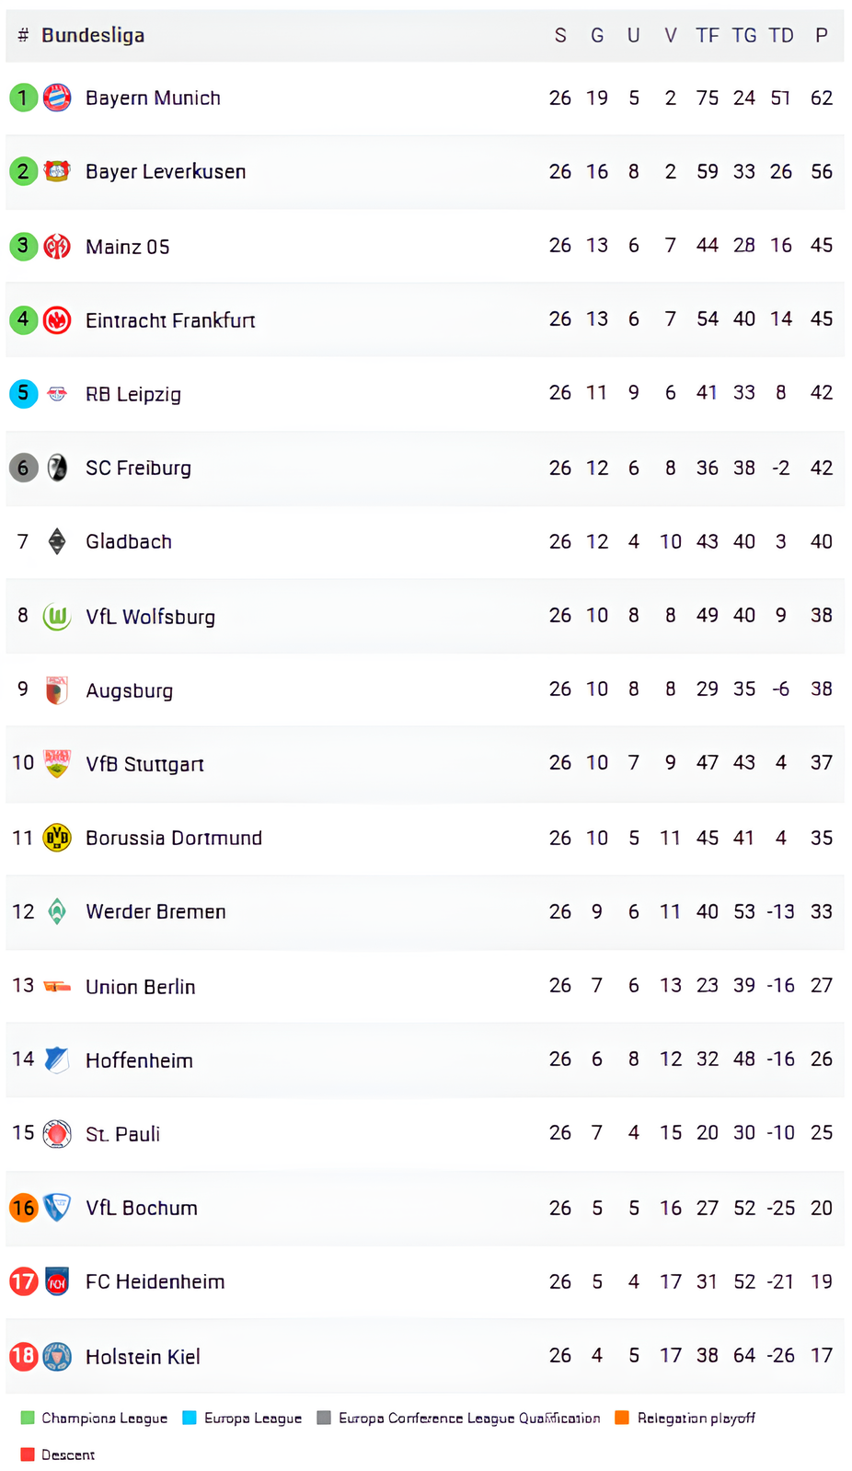Open the RB Leipzig team link
Viewport: 852px width, 1471px height.
point(133,394)
